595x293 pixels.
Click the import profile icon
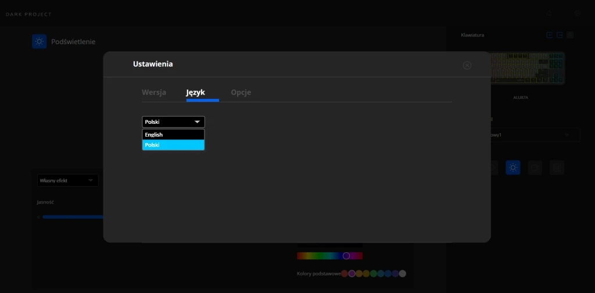click(550, 35)
